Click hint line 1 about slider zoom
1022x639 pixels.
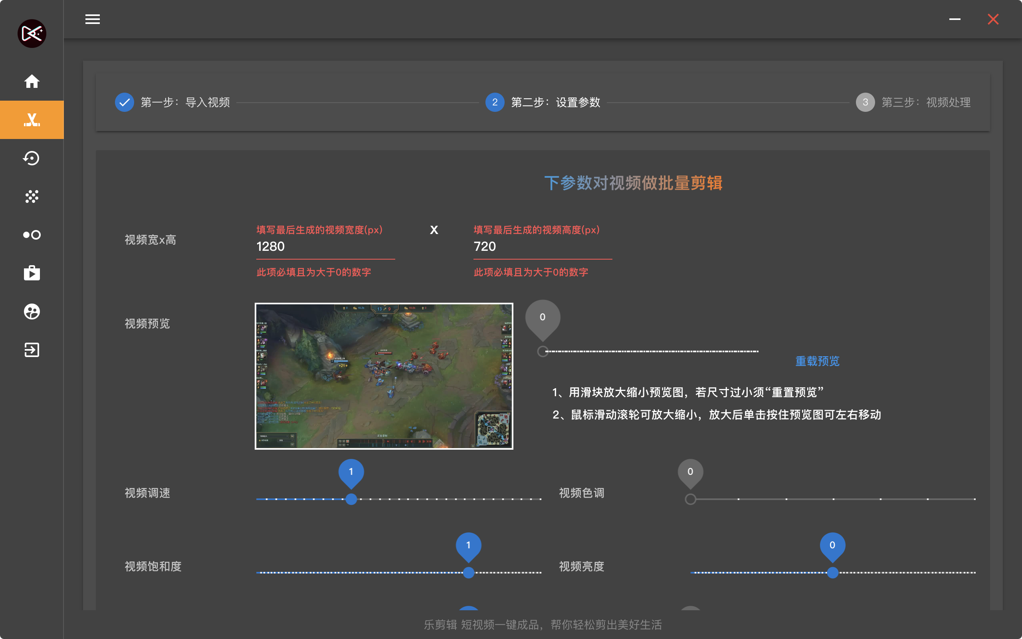tap(687, 393)
